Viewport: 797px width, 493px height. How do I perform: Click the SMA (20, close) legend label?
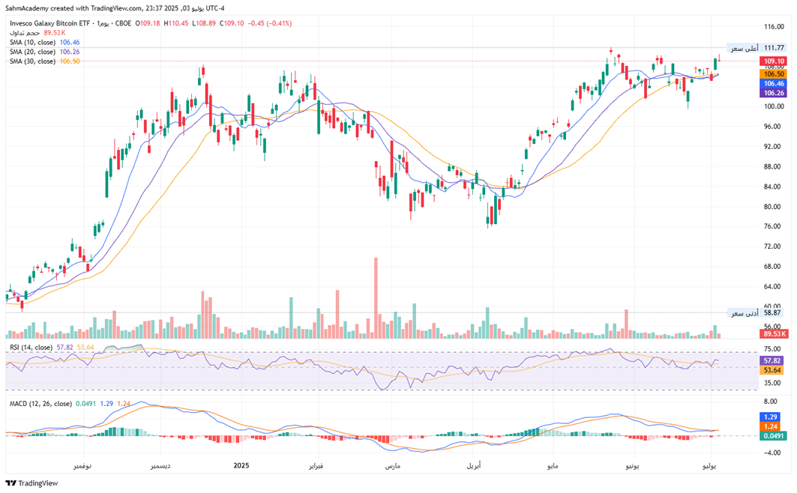click(33, 52)
